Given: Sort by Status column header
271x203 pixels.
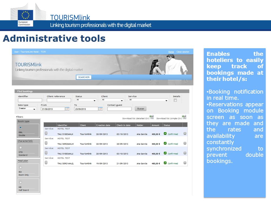Looking at the screenshot, I should (167, 125).
